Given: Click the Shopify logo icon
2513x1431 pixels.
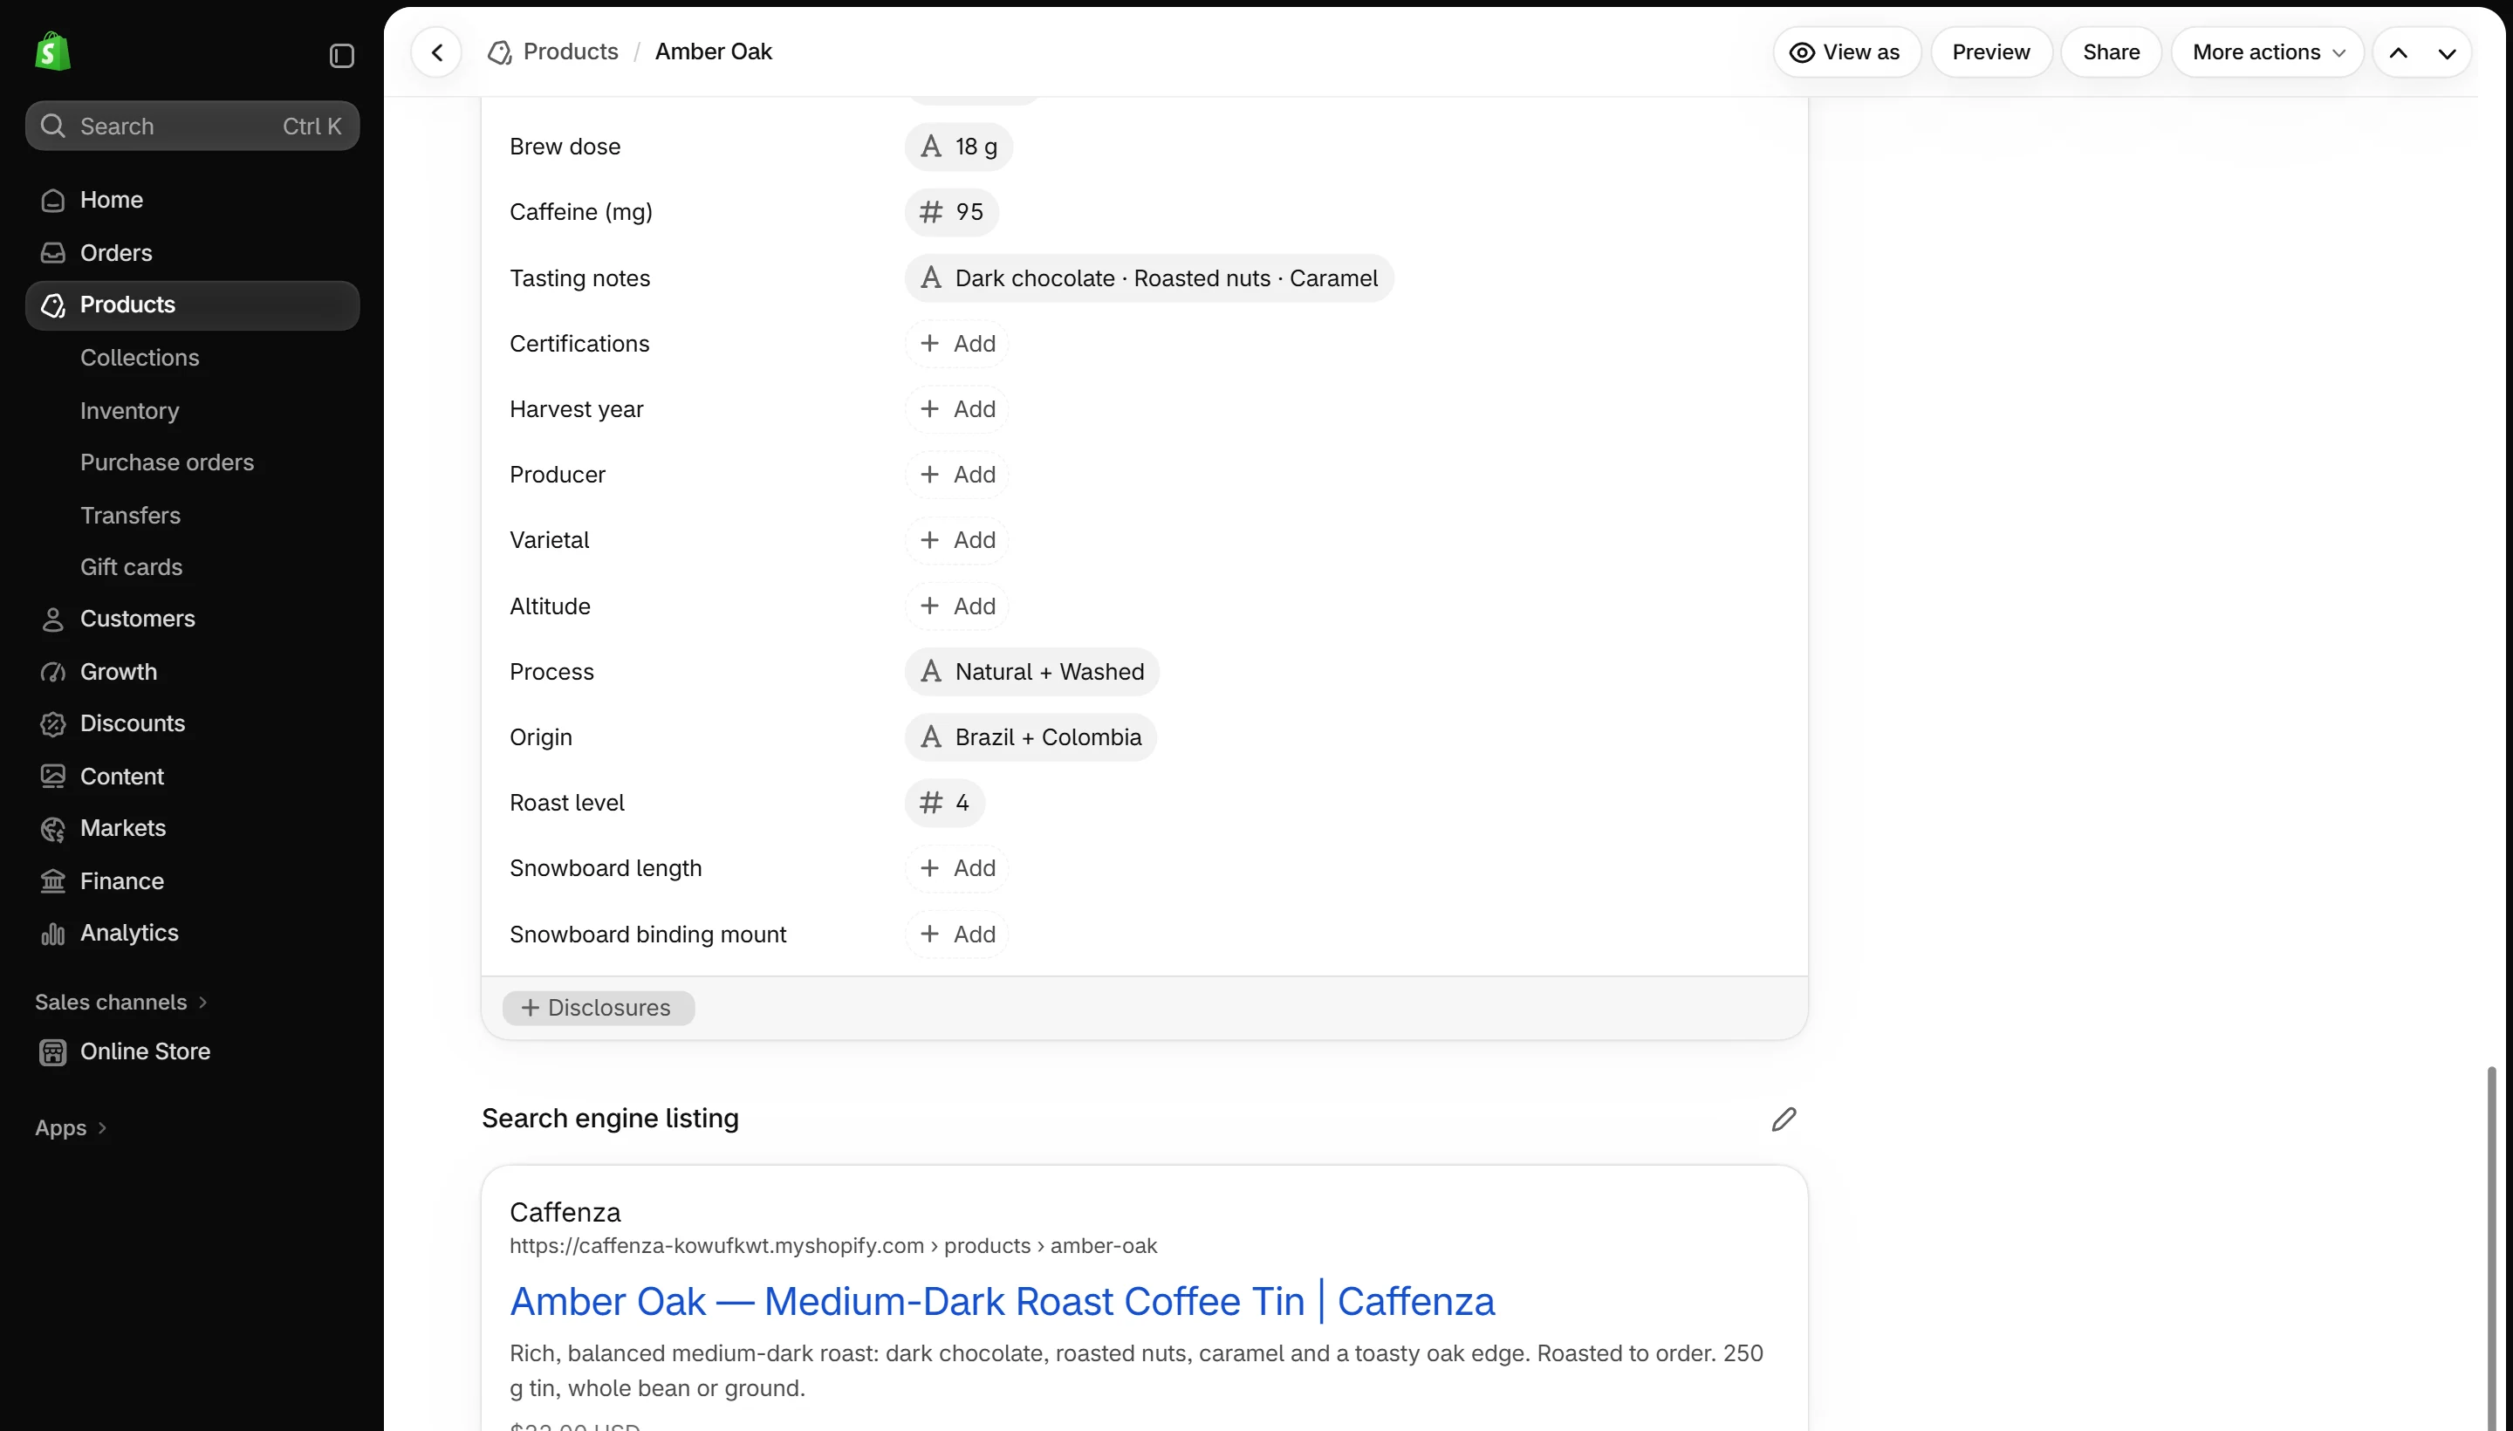Looking at the screenshot, I should pos(52,52).
